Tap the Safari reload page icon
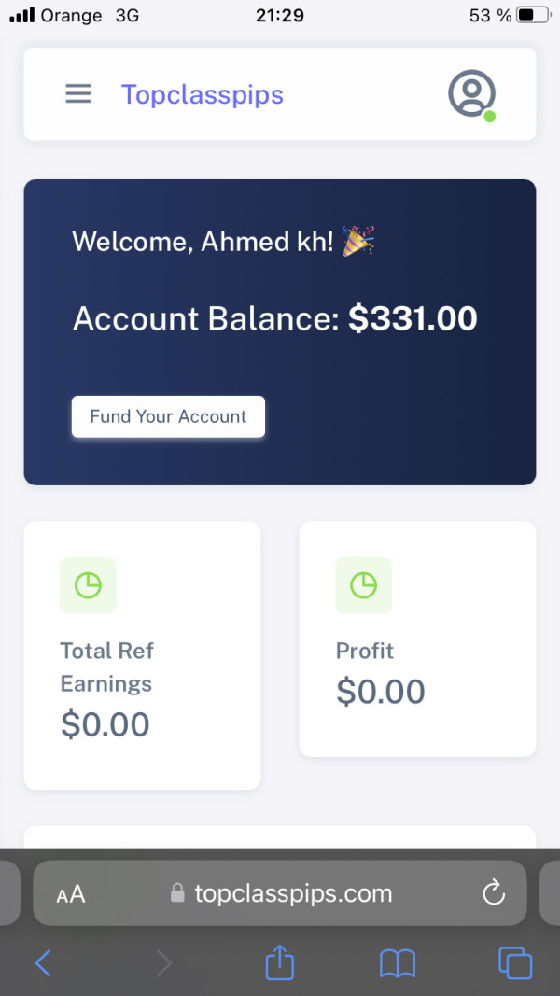 [494, 893]
